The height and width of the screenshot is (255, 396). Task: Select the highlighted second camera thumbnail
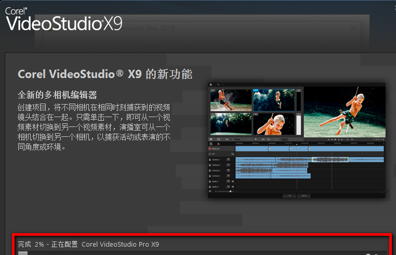273,100
